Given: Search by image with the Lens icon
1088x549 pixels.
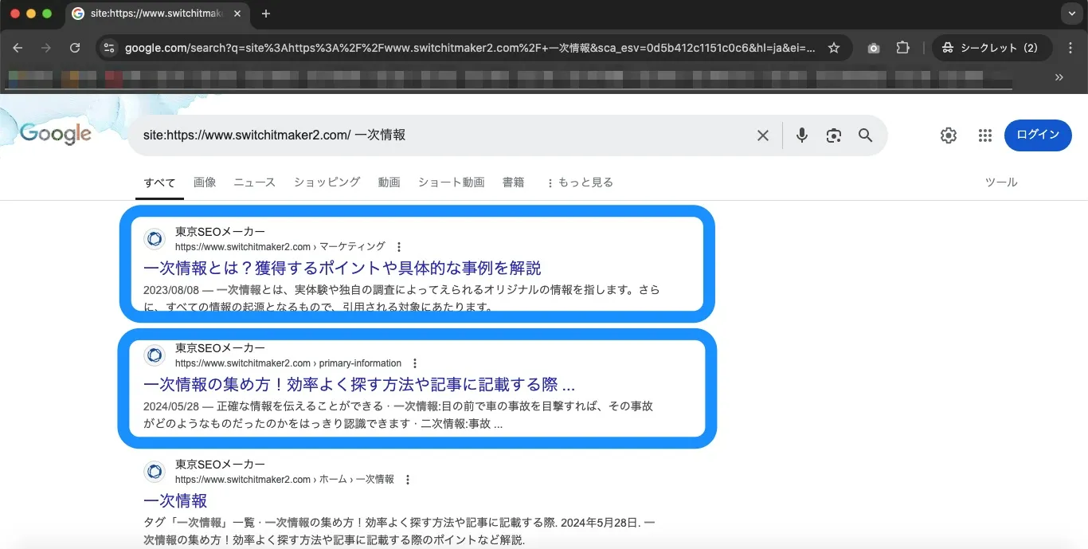Looking at the screenshot, I should coord(834,135).
